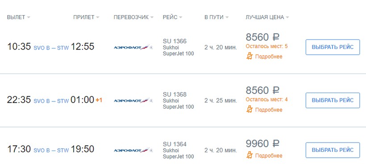Pick the 9960 ₽ flight Выбрать рейс button

coord(333,150)
